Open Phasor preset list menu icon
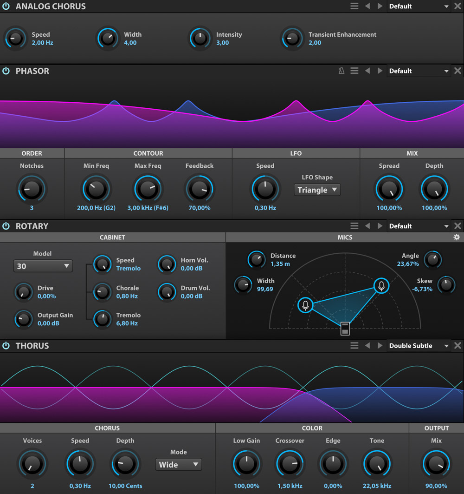This screenshot has width=464, height=494. click(354, 71)
